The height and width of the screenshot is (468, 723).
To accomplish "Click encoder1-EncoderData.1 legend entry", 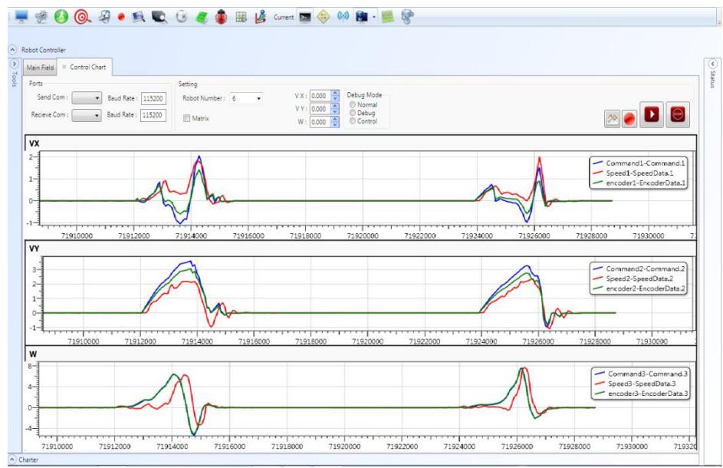I will [639, 183].
